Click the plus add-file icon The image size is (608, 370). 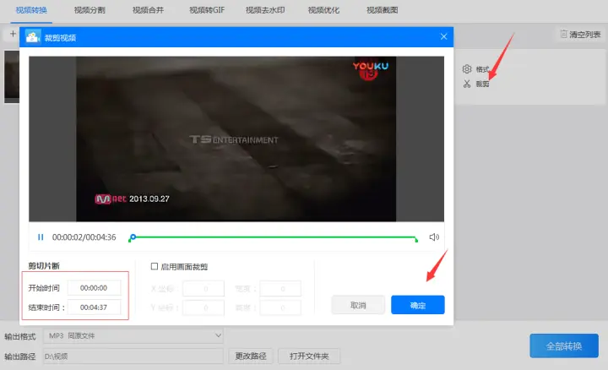[x=13, y=34]
